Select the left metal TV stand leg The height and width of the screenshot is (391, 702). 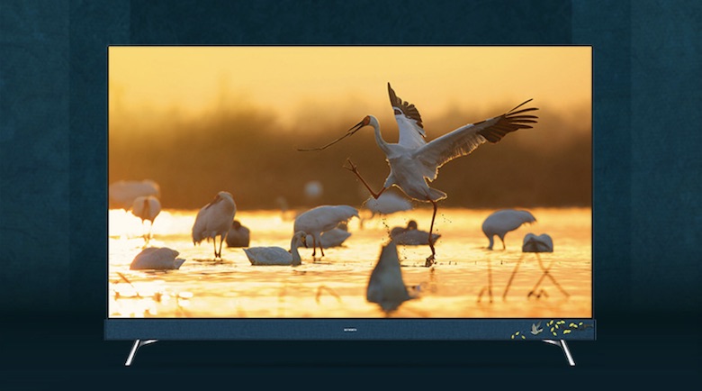pos(138,350)
